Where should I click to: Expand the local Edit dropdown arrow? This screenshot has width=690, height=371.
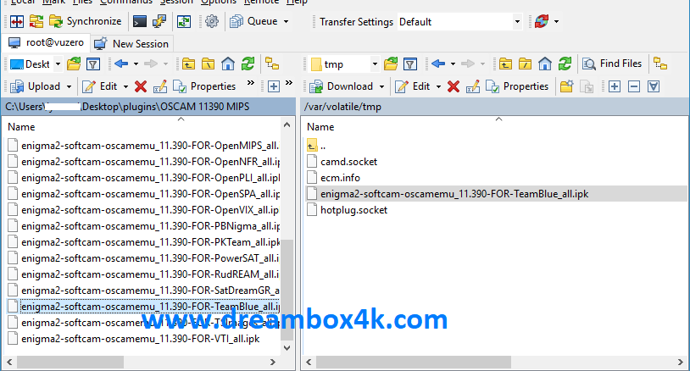pyautogui.click(x=125, y=86)
